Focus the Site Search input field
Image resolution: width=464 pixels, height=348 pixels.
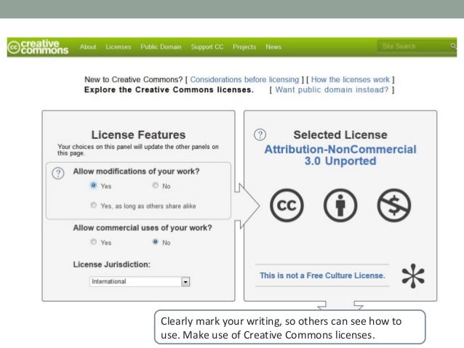pos(414,46)
